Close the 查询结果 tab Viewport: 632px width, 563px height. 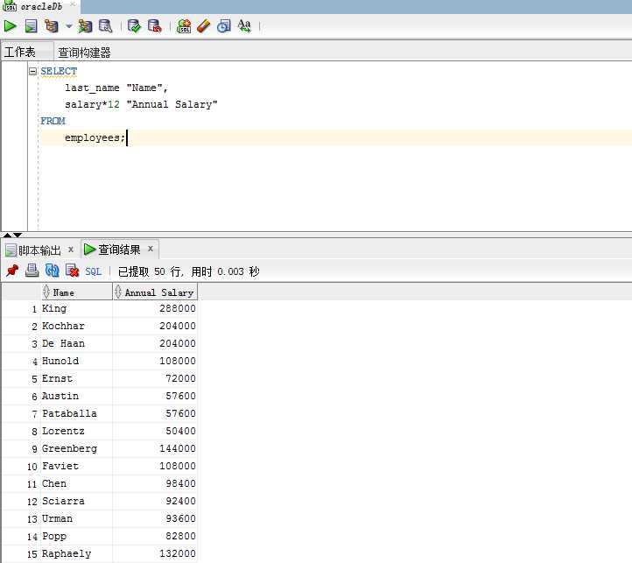(151, 249)
